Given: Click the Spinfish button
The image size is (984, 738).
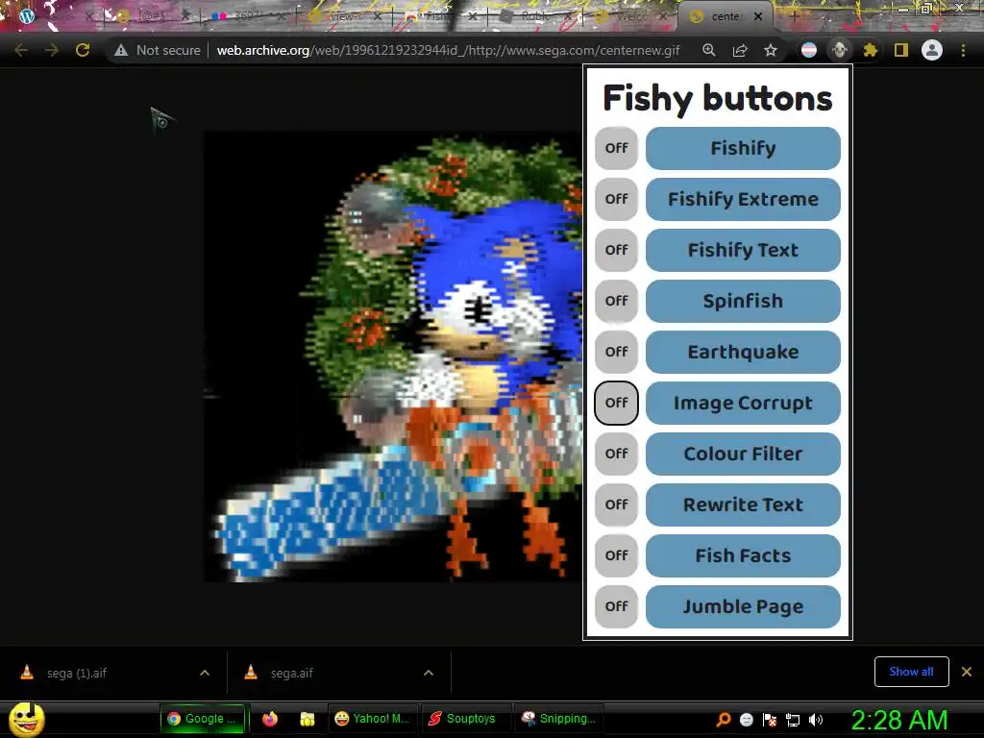Looking at the screenshot, I should point(743,301).
